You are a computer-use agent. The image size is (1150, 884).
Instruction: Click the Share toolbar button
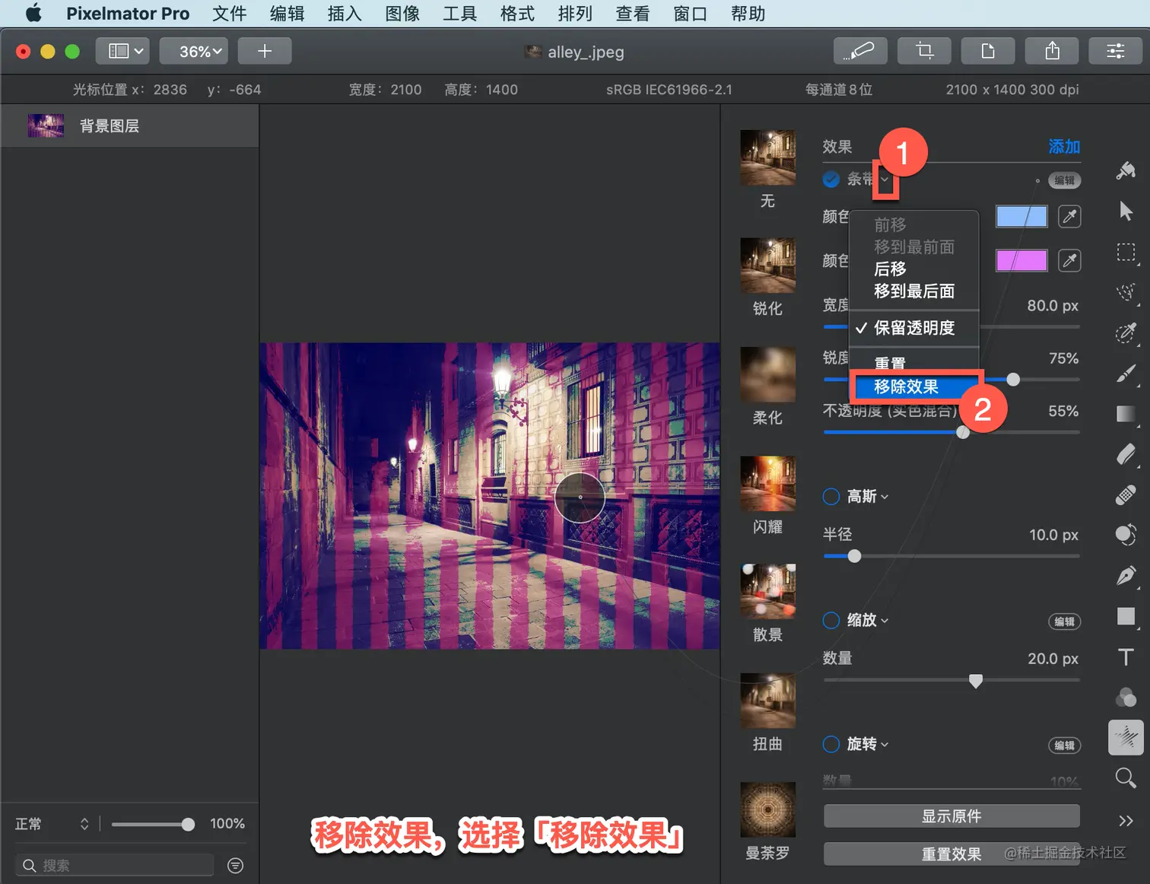click(x=1052, y=51)
